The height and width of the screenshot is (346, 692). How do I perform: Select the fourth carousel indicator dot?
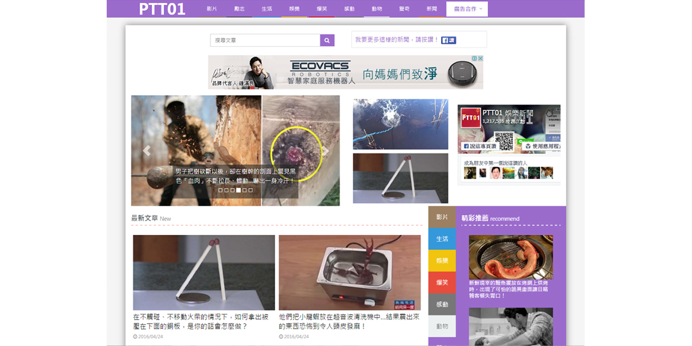pos(238,190)
